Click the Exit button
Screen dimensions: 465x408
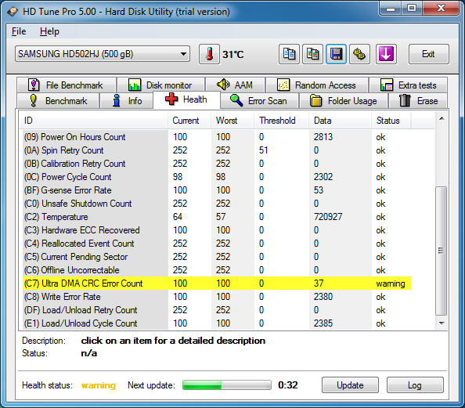click(428, 54)
